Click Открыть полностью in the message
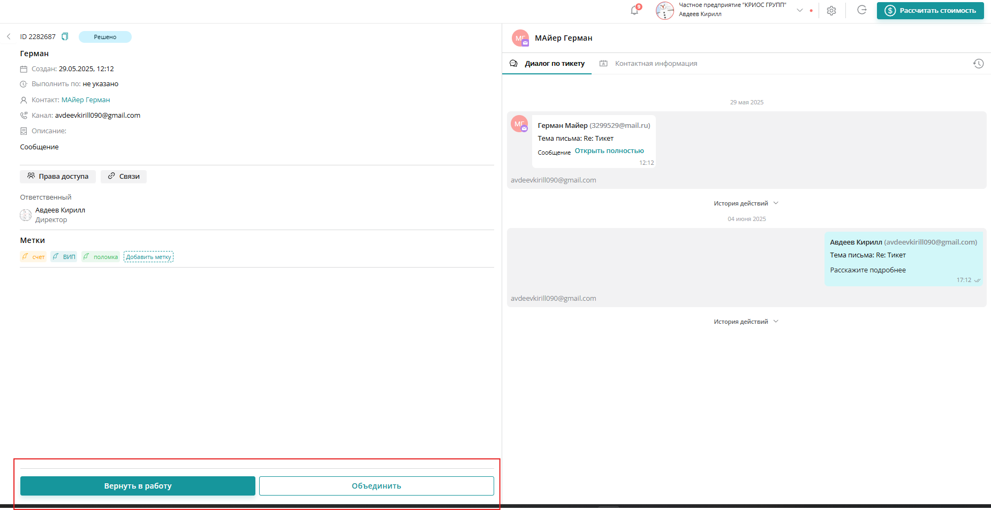 coord(609,151)
